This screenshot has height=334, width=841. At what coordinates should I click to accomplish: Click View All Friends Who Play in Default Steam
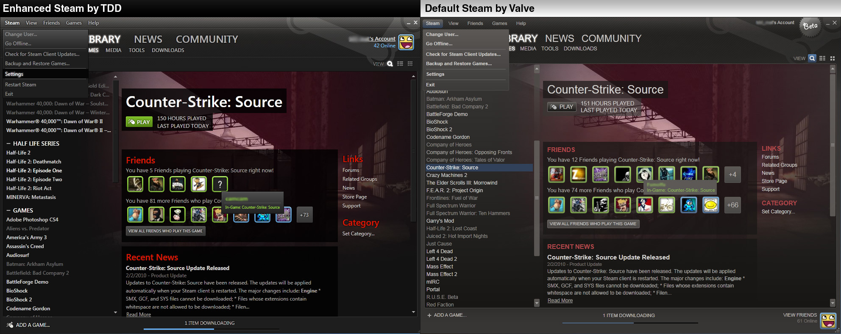(x=593, y=224)
